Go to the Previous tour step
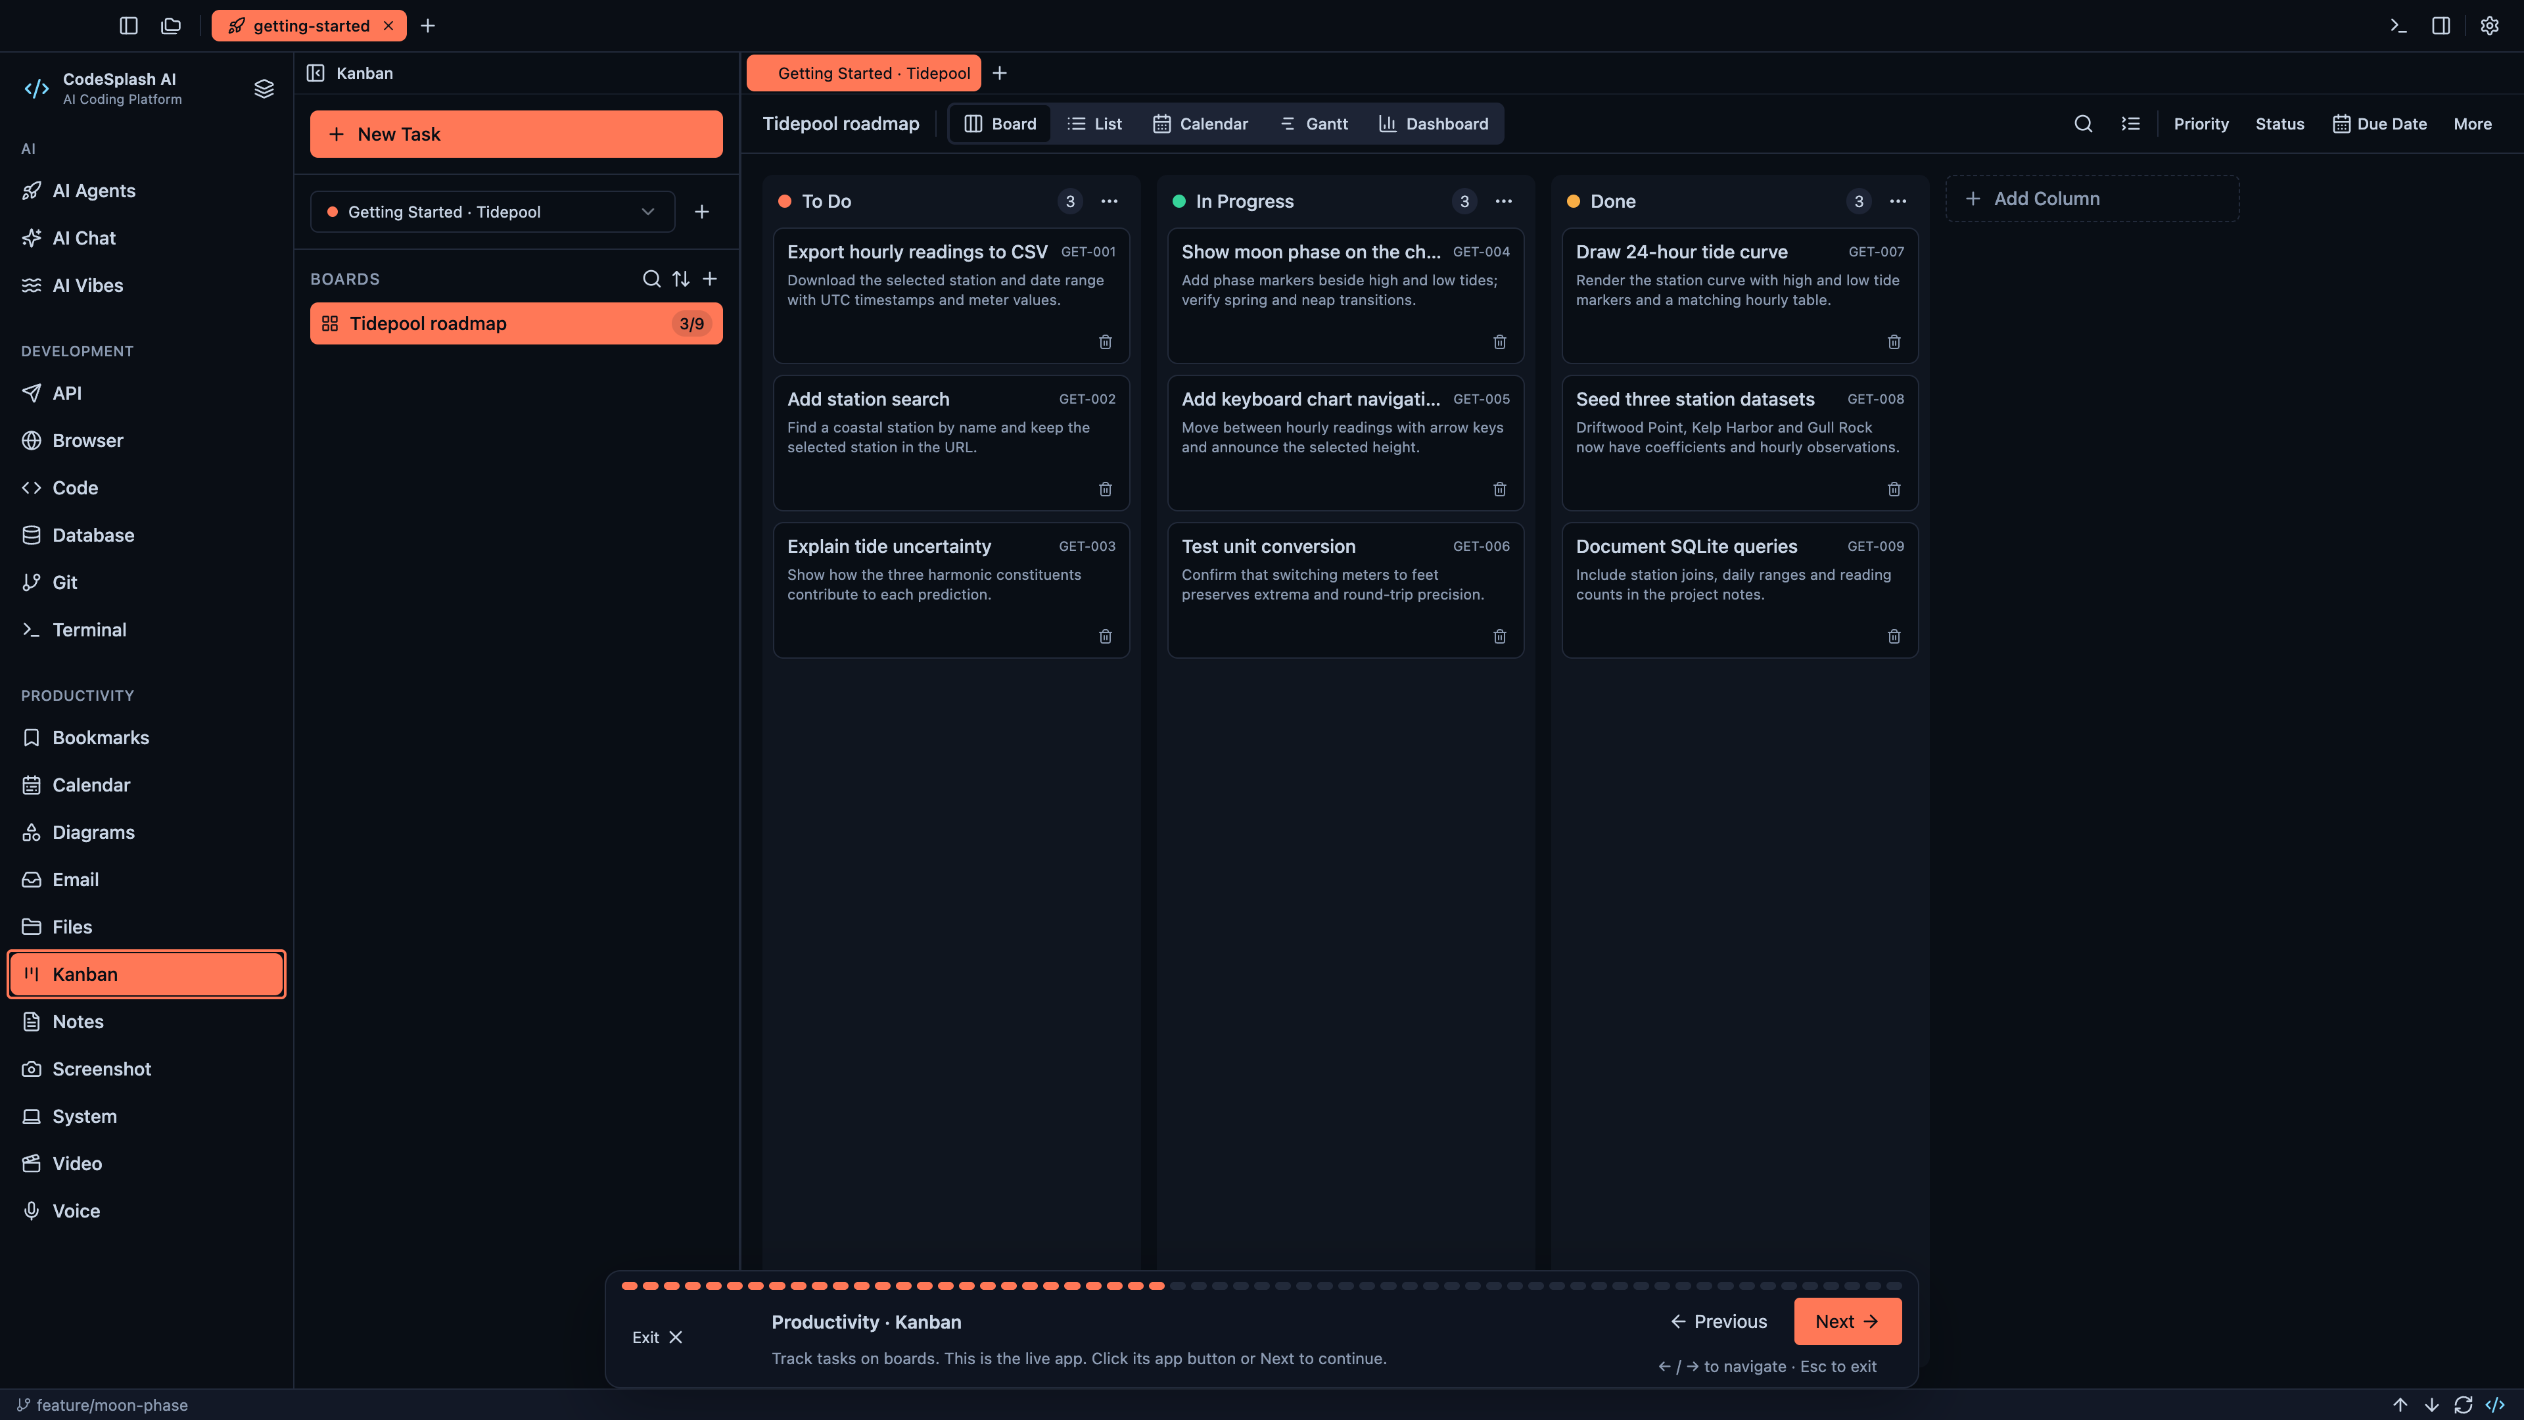This screenshot has height=1420, width=2524. point(1719,1321)
